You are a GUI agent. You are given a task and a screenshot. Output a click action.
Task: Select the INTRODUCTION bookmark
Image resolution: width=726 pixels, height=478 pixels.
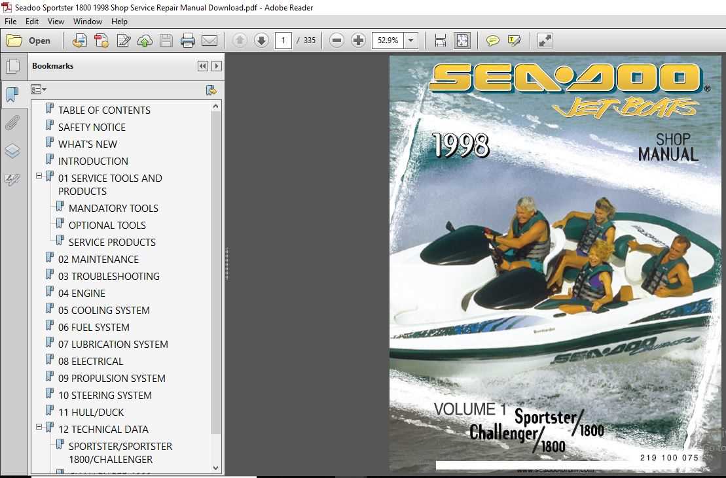tap(93, 162)
